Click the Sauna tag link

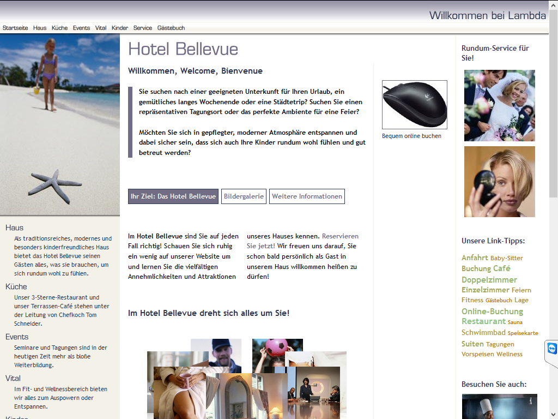coord(515,322)
